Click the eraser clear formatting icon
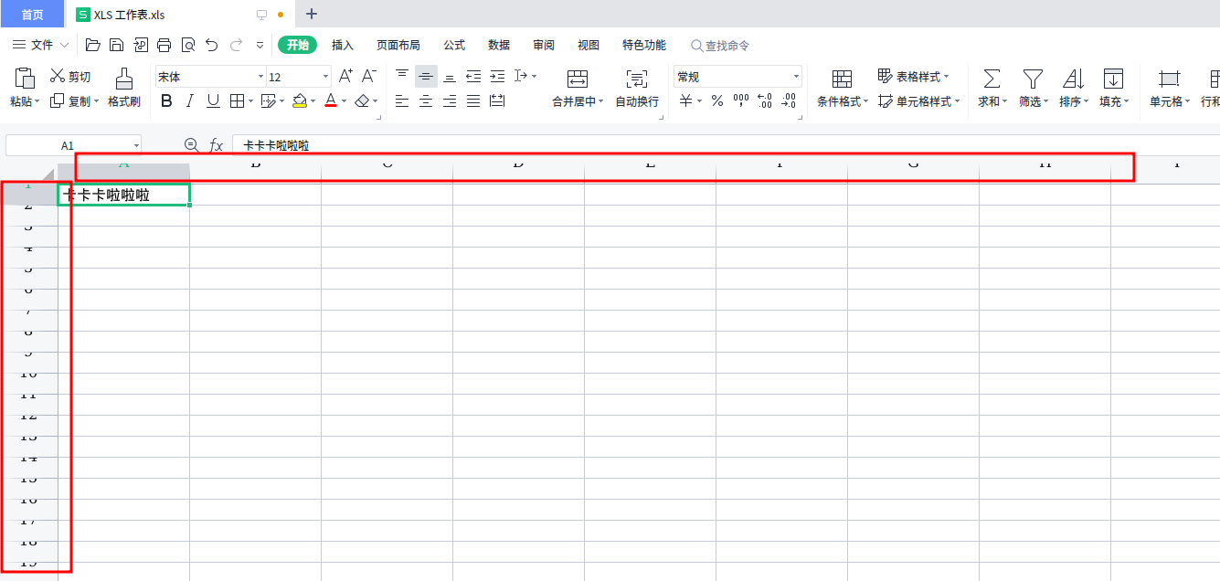 pos(362,101)
